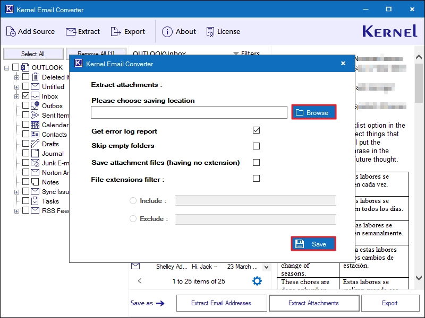Click the gear settings icon near pagination
This screenshot has height=318, width=425.
click(257, 281)
